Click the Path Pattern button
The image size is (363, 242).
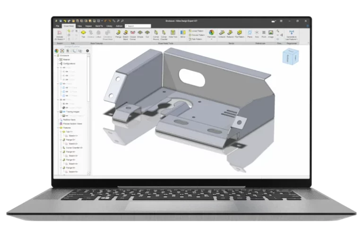tap(195, 39)
